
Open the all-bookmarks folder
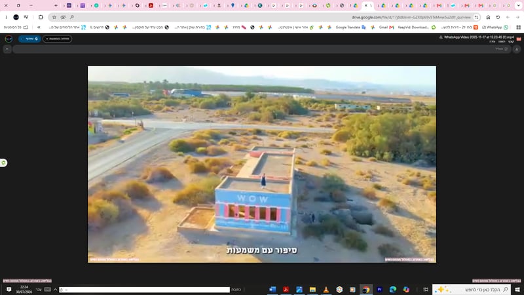pos(16,28)
